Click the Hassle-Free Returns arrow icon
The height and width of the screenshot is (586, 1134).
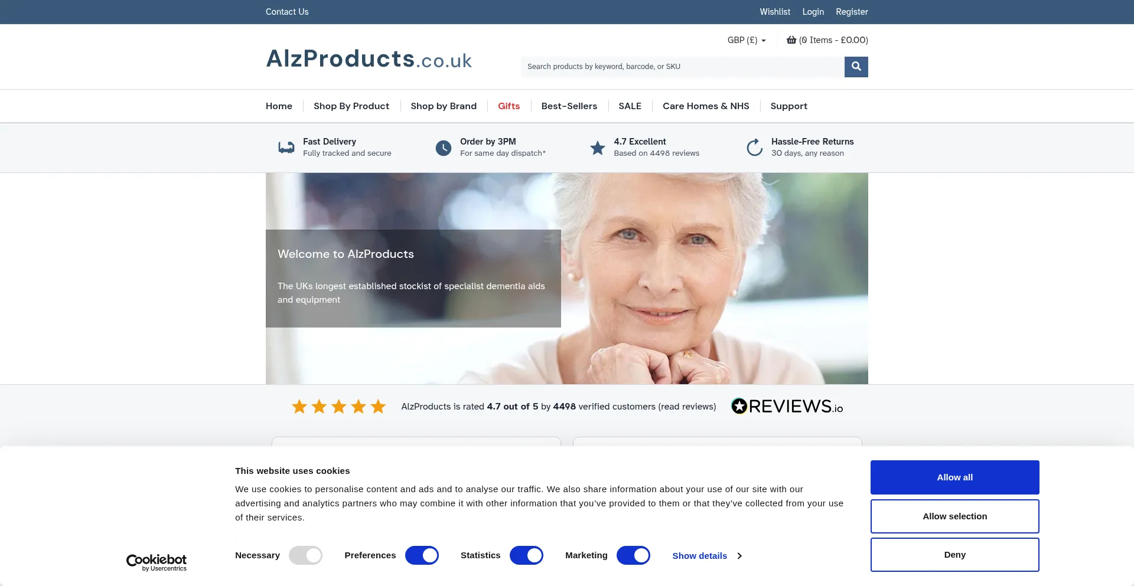coord(754,148)
